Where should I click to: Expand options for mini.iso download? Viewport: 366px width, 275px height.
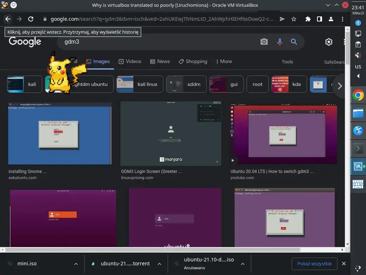(76, 264)
